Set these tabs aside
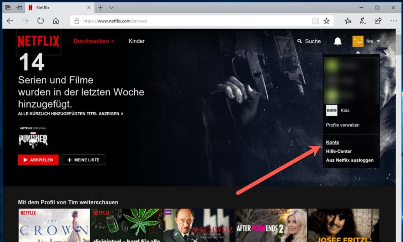The height and width of the screenshot is (242, 403). coord(19,7)
